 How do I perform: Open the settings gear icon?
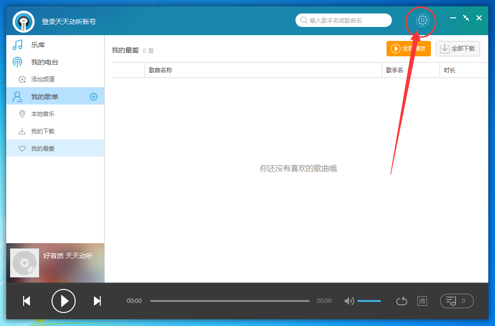(422, 20)
